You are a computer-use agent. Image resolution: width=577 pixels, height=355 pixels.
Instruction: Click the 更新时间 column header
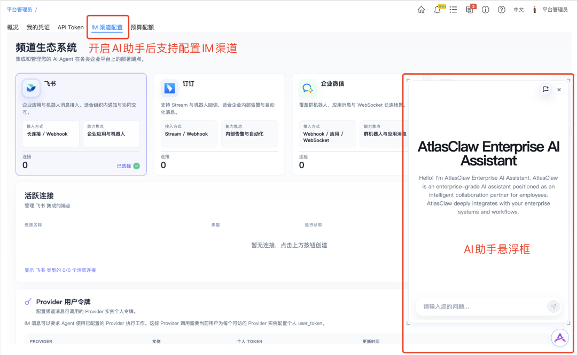[371, 342]
